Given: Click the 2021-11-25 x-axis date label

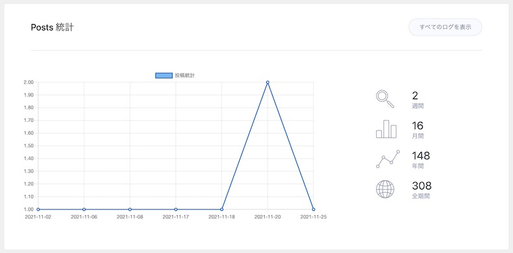Looking at the screenshot, I should [x=314, y=217].
